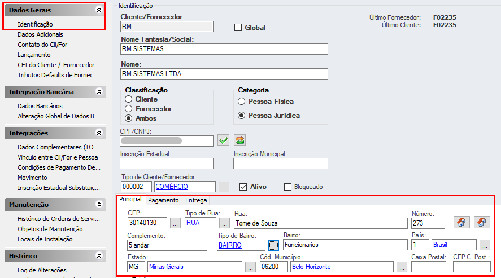
Task: Switch to the Principal tab
Action: click(130, 199)
